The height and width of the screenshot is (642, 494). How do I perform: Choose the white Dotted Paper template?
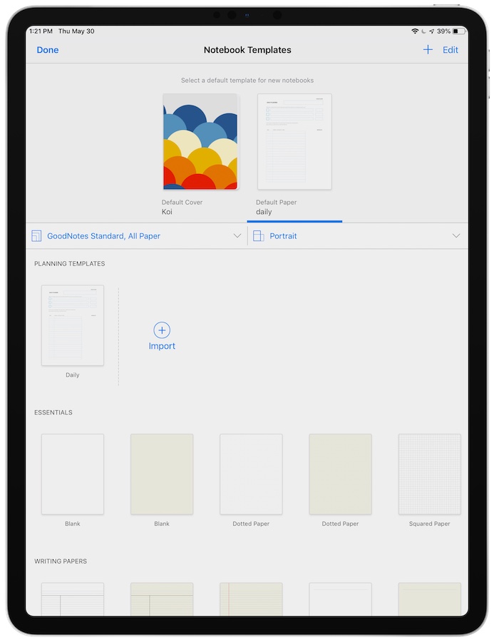(251, 474)
